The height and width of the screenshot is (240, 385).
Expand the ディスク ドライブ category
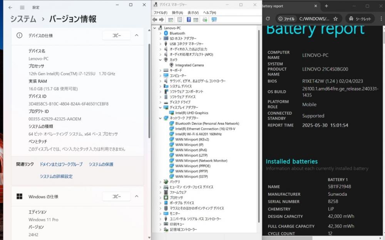[160, 102]
